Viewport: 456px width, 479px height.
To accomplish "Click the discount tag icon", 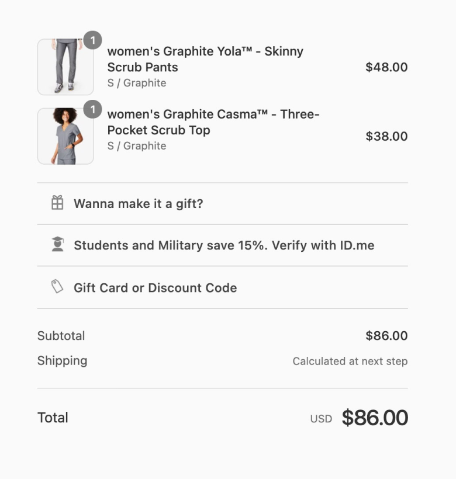I will pyautogui.click(x=57, y=287).
